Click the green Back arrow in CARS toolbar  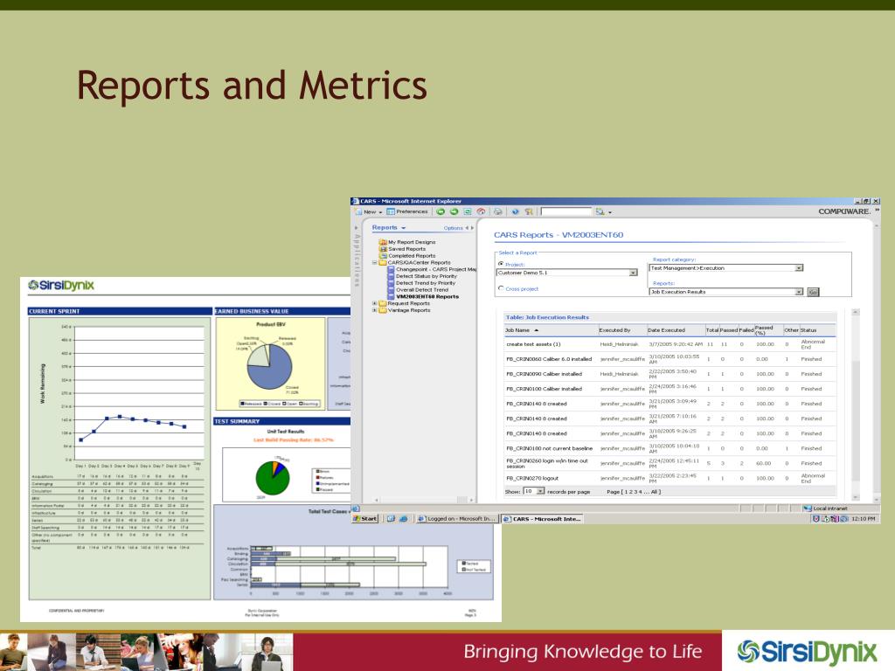click(441, 211)
